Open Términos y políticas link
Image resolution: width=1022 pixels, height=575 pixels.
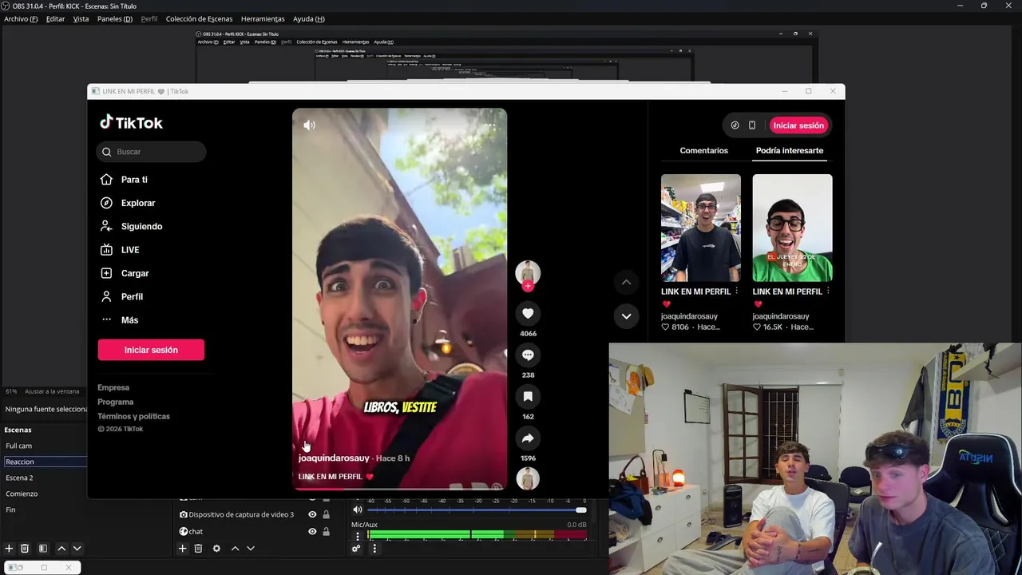pos(133,416)
